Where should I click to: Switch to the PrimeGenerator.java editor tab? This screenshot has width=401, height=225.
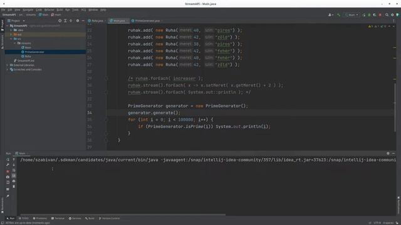tap(147, 21)
